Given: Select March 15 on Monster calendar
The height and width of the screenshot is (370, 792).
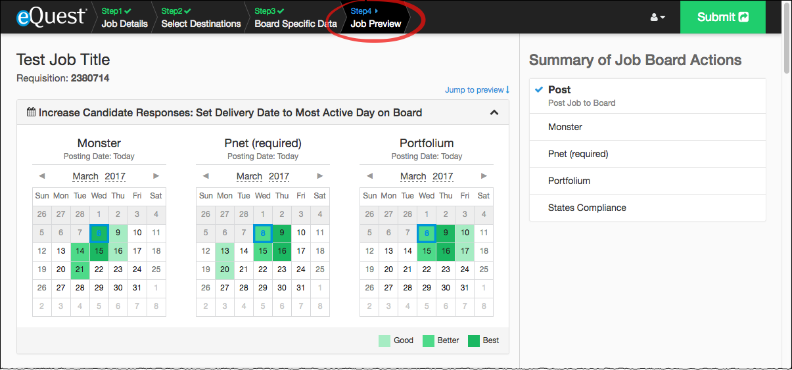Looking at the screenshot, I should [x=99, y=251].
